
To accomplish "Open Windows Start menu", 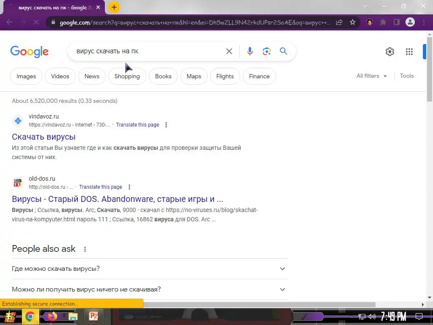I will [x=9, y=317].
